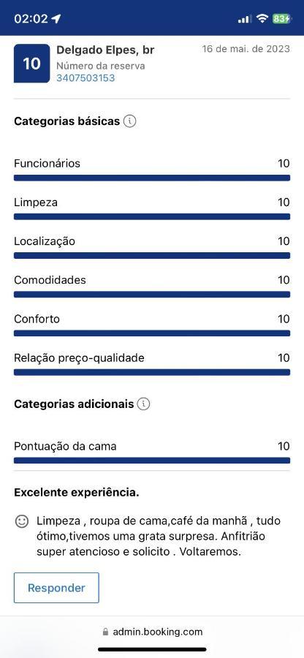Tap the home indicator bar at the bottom

coord(152,649)
